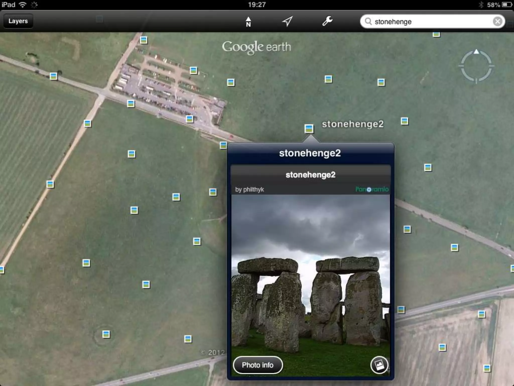Click the Photo info button
The width and height of the screenshot is (514, 386).
pos(258,365)
